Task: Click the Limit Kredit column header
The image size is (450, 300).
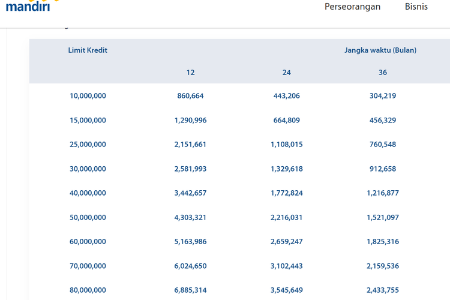Action: pos(88,50)
